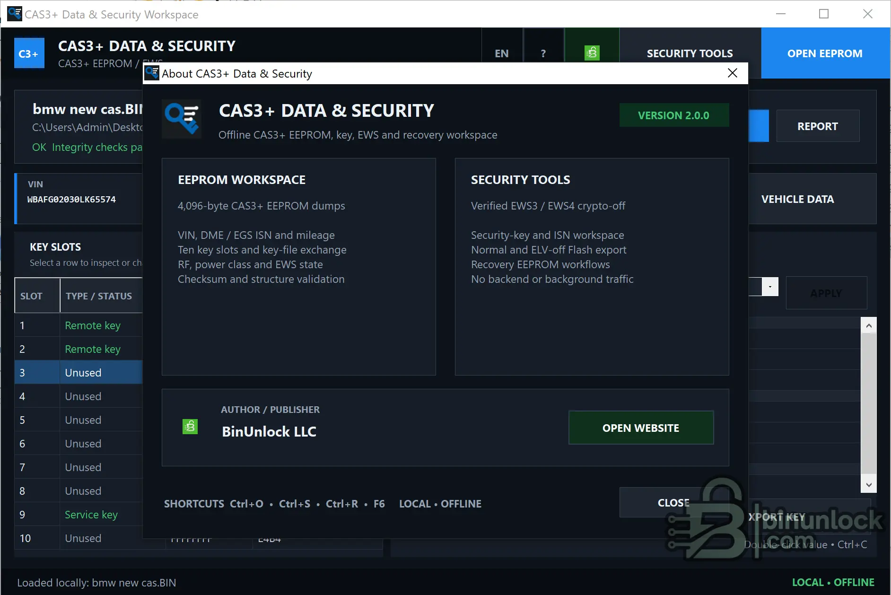Screen dimensions: 891x595
Task: Open the Security Tools tab
Action: [690, 53]
